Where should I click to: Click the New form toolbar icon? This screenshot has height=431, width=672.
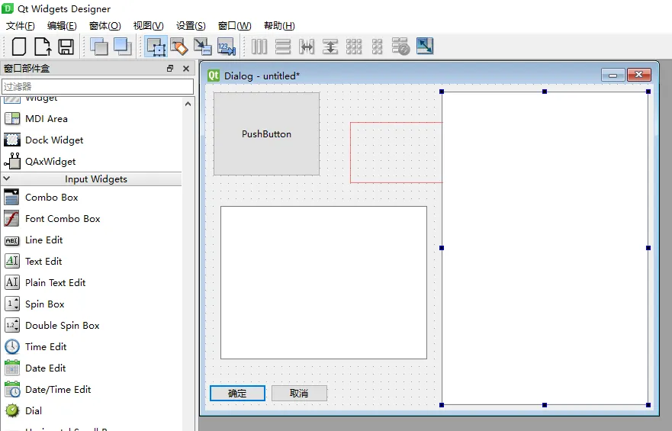pyautogui.click(x=19, y=47)
